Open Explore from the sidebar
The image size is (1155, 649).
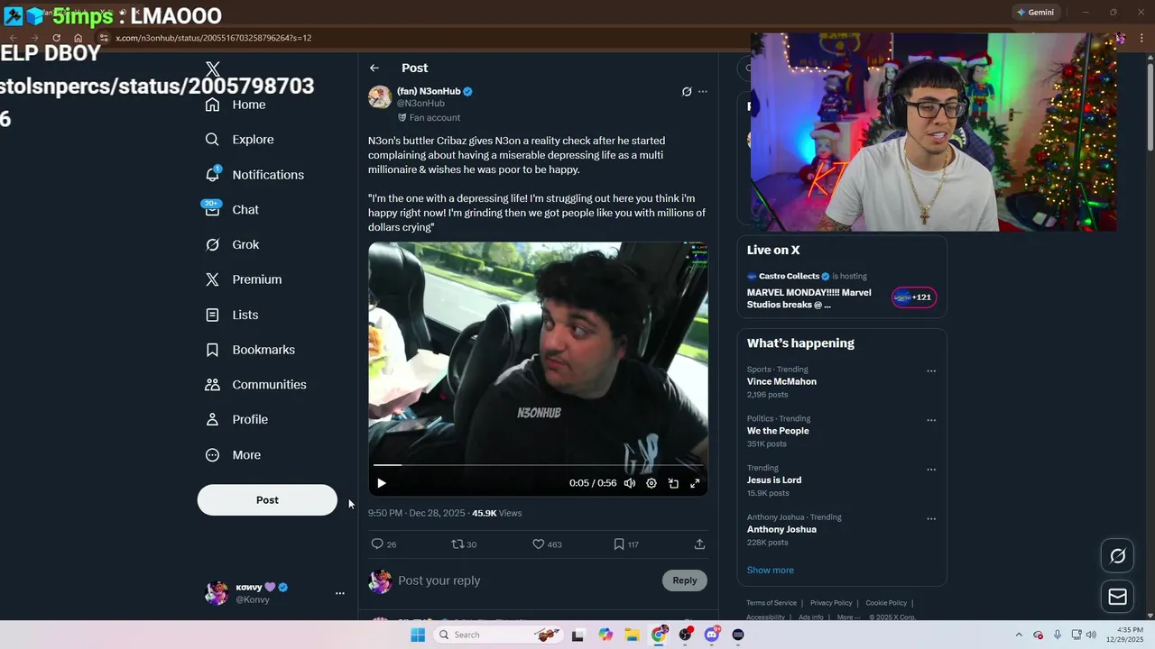[239, 140]
